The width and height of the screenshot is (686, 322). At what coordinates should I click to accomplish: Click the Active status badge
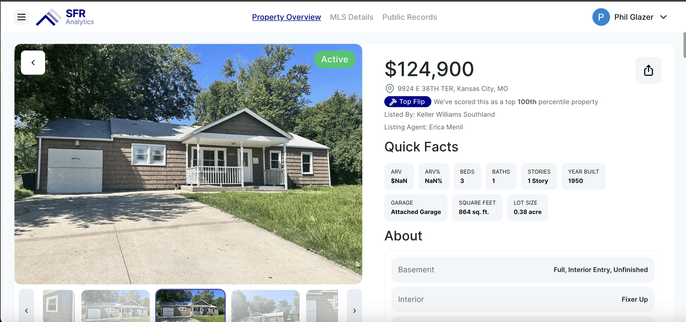(335, 59)
